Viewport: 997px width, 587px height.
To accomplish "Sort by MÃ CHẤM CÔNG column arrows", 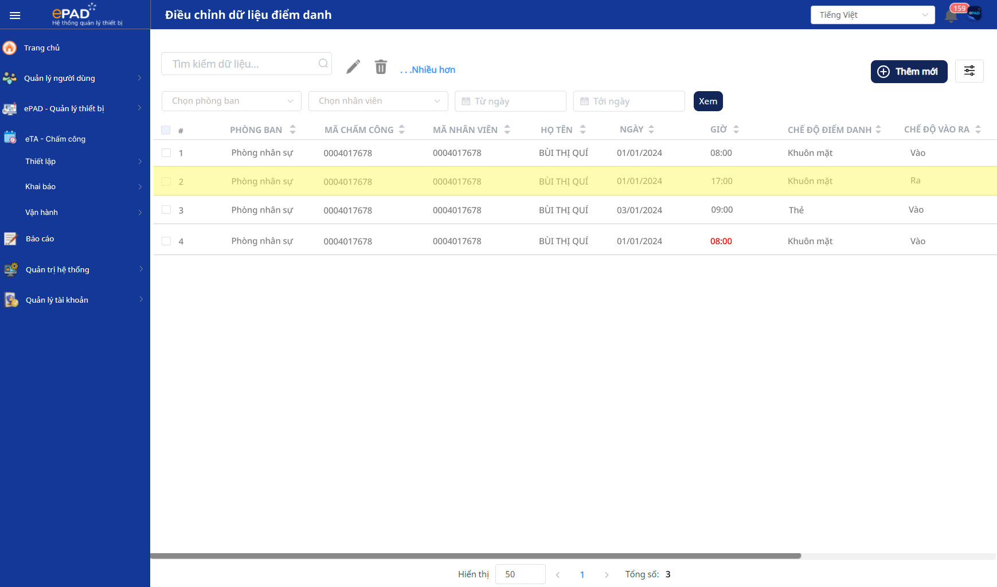I will (x=402, y=130).
